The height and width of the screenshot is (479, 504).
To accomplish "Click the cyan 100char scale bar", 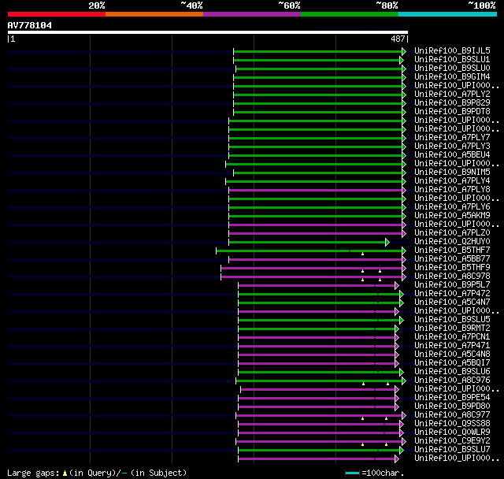I will point(352,473).
